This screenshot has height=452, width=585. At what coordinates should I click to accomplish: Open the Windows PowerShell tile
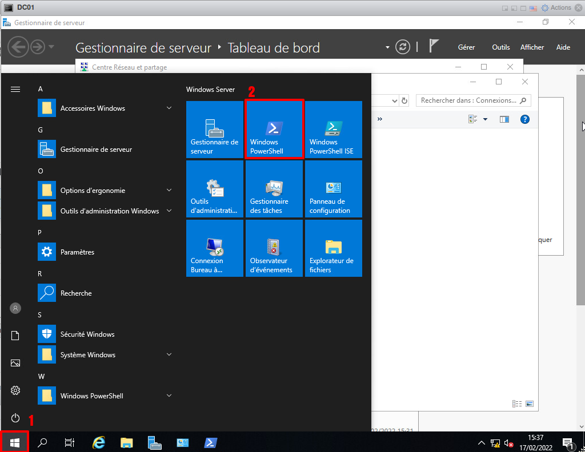coord(274,130)
